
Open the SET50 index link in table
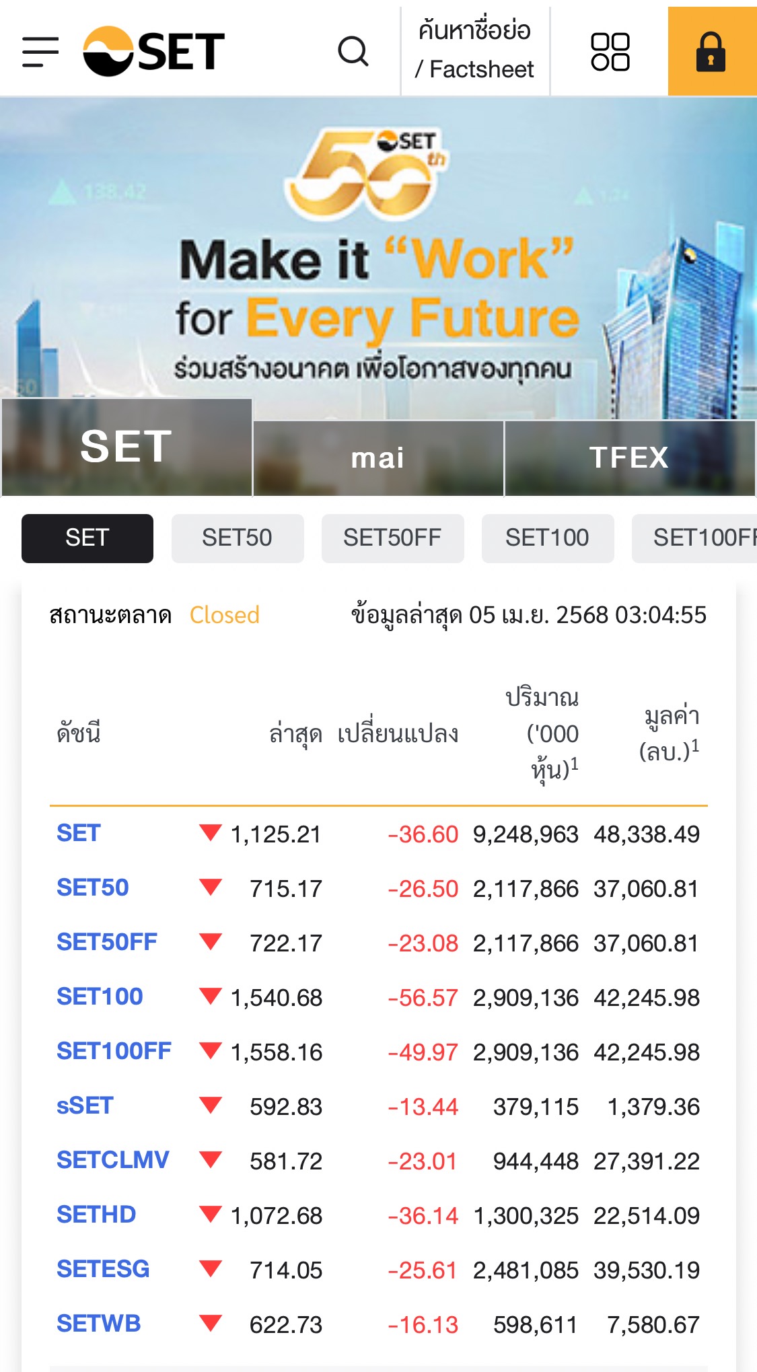pos(93,888)
